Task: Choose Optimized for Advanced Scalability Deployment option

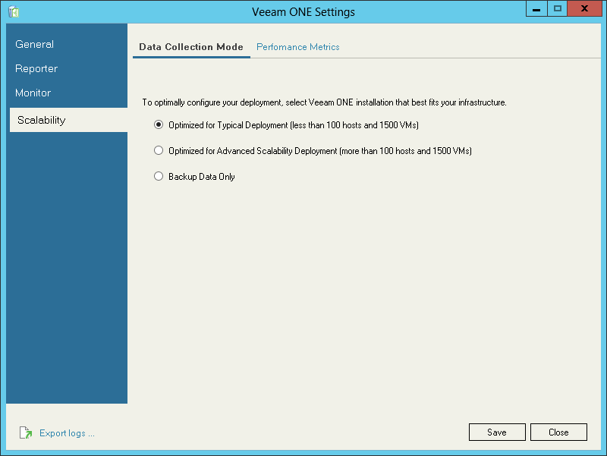Action: (159, 150)
